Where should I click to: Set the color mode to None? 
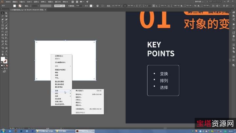coord(6,65)
